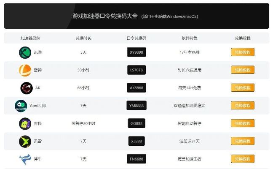This screenshot has width=273, height=169.
Task: Select the YM8888 redeem code
Action: point(136,106)
